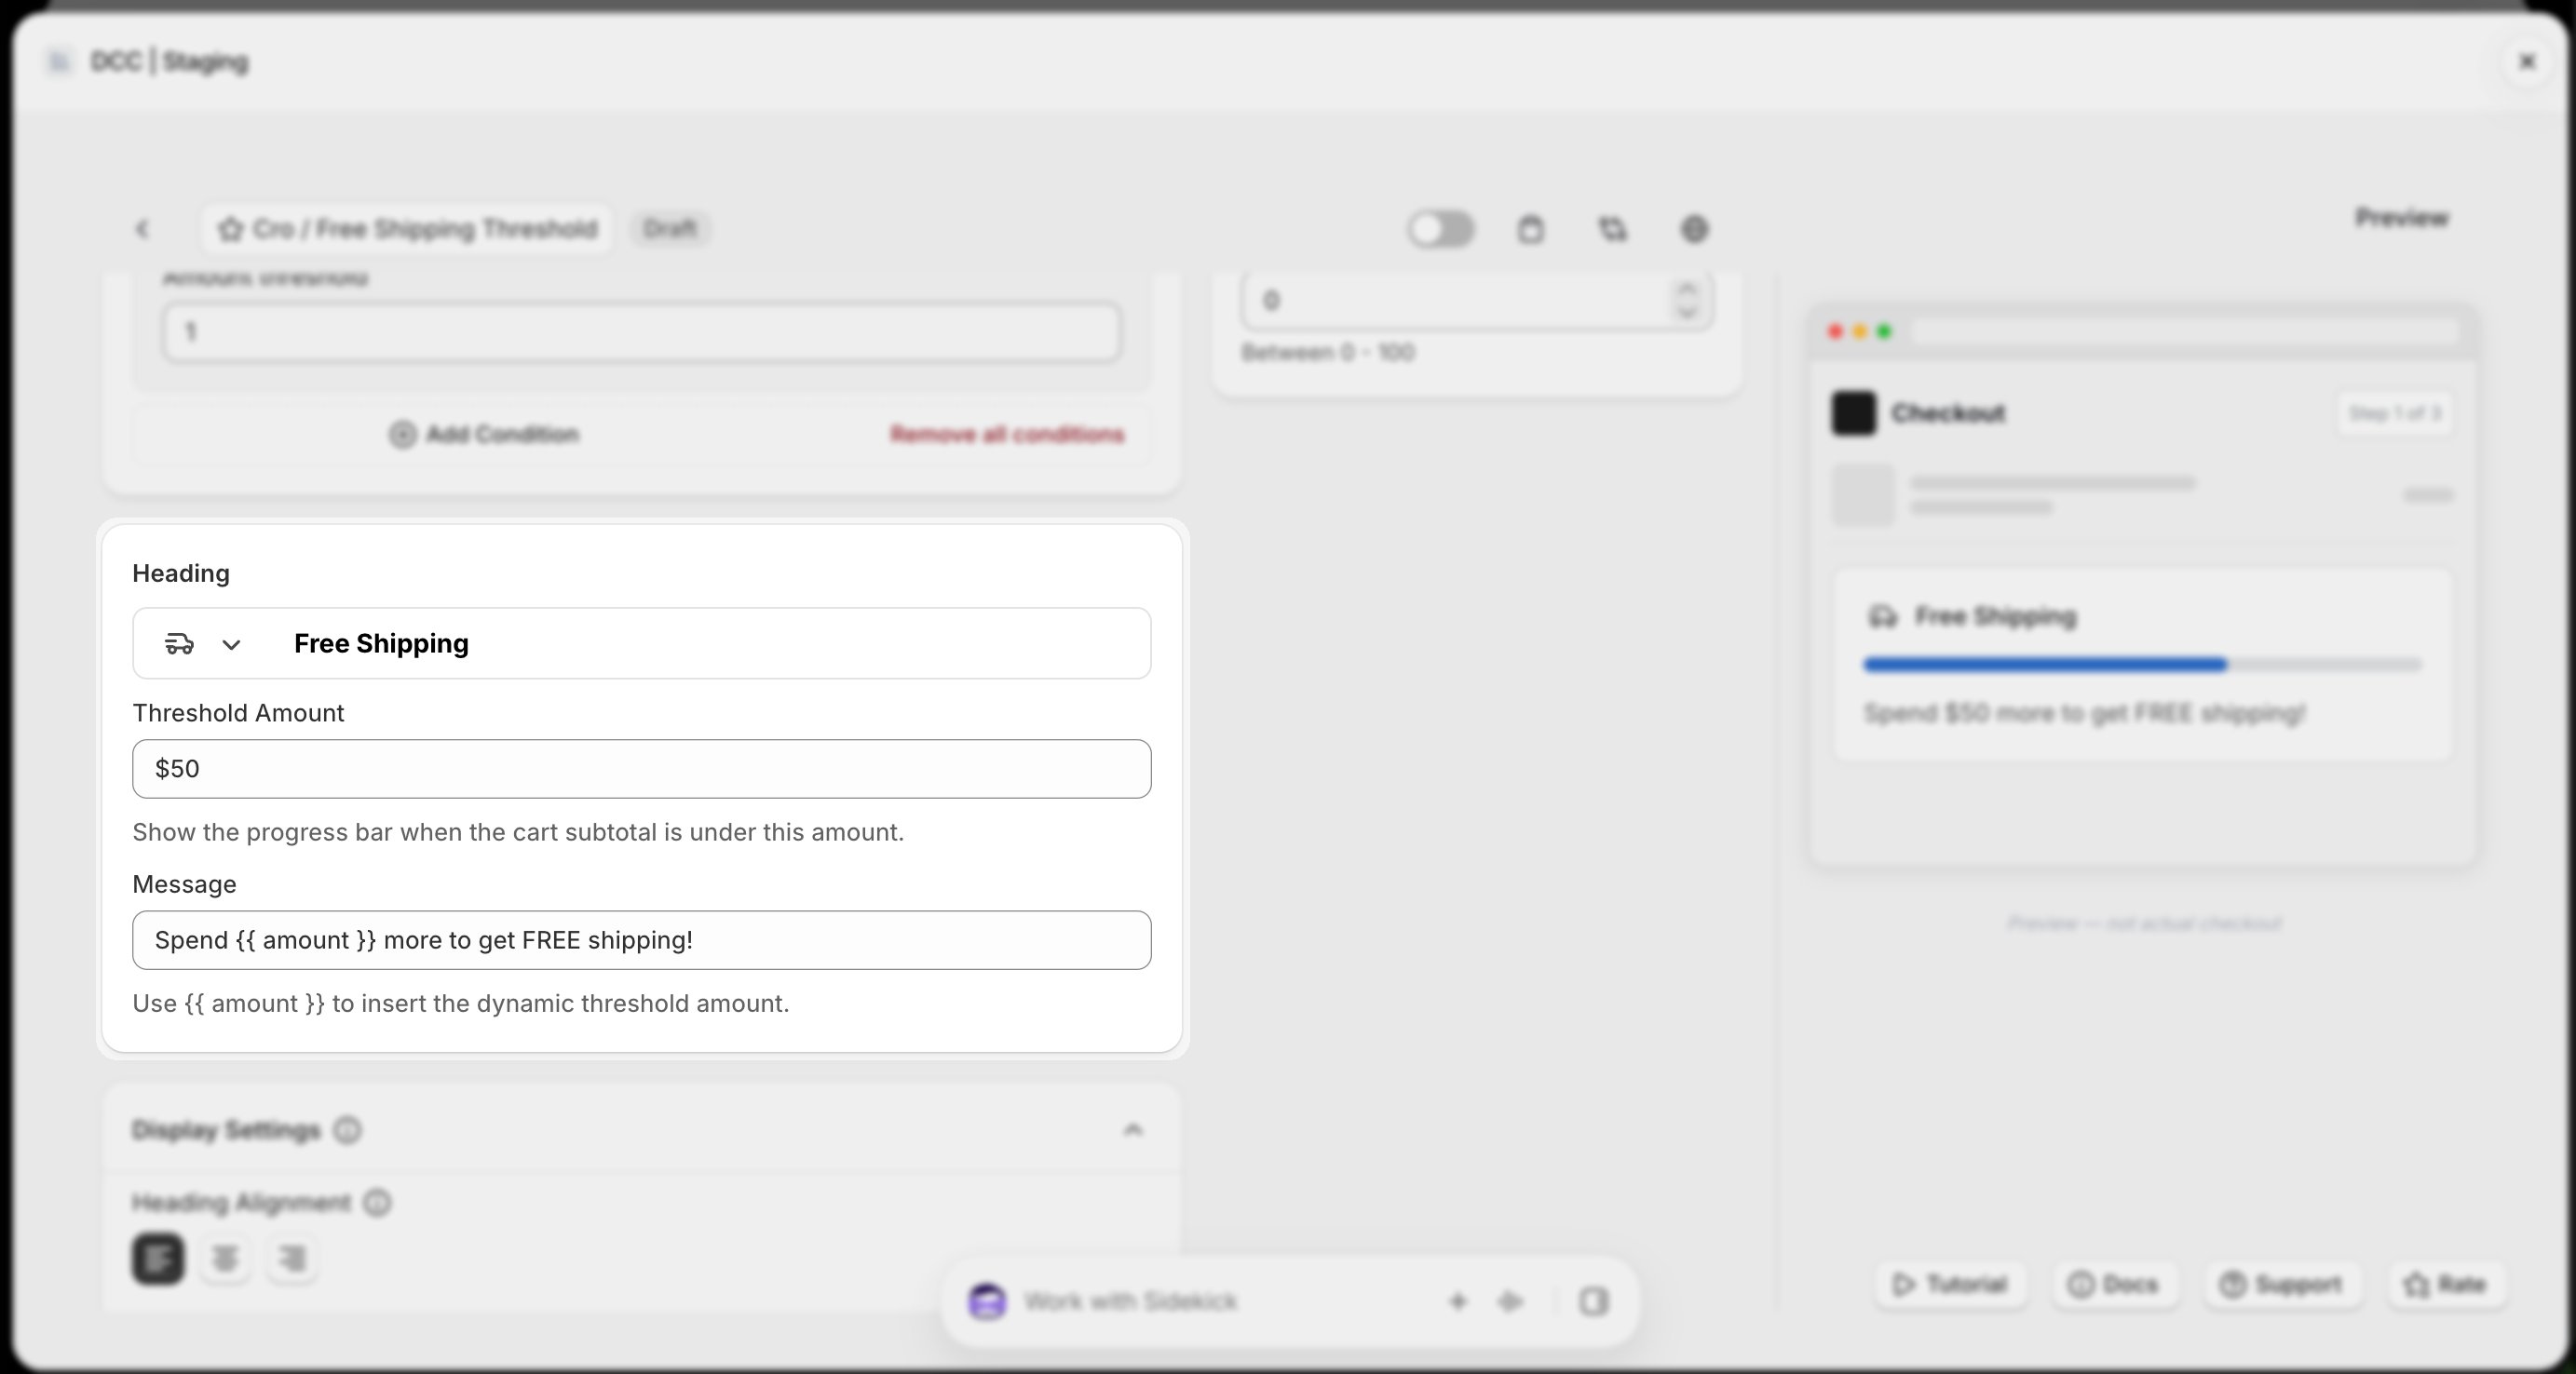
Task: Open the Support button
Action: [x=2282, y=1284]
